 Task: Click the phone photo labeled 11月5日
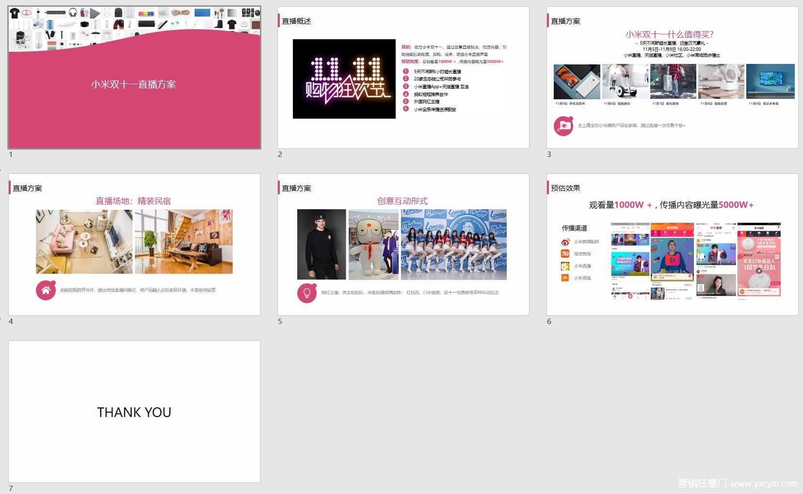pos(577,81)
